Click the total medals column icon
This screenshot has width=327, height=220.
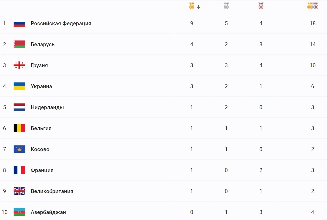[313, 6]
